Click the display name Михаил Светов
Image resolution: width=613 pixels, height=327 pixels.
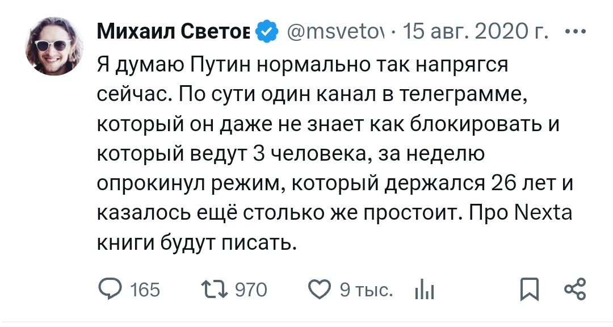173,32
